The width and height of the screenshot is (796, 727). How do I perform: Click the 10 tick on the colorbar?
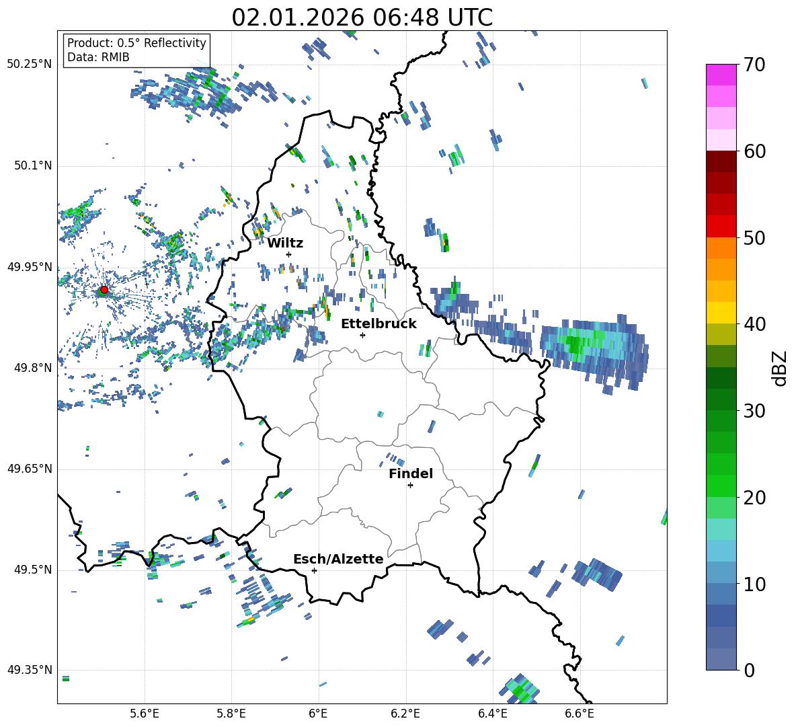tap(754, 584)
